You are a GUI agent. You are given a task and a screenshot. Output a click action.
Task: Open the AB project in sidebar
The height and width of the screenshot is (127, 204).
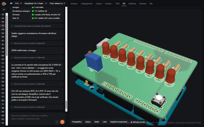(3, 108)
